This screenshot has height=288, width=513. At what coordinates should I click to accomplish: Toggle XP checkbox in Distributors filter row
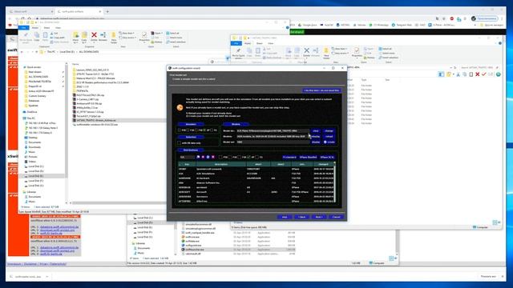point(249,157)
